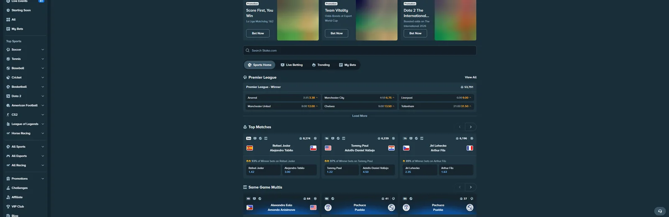Click the search magnifier icon

click(x=248, y=50)
